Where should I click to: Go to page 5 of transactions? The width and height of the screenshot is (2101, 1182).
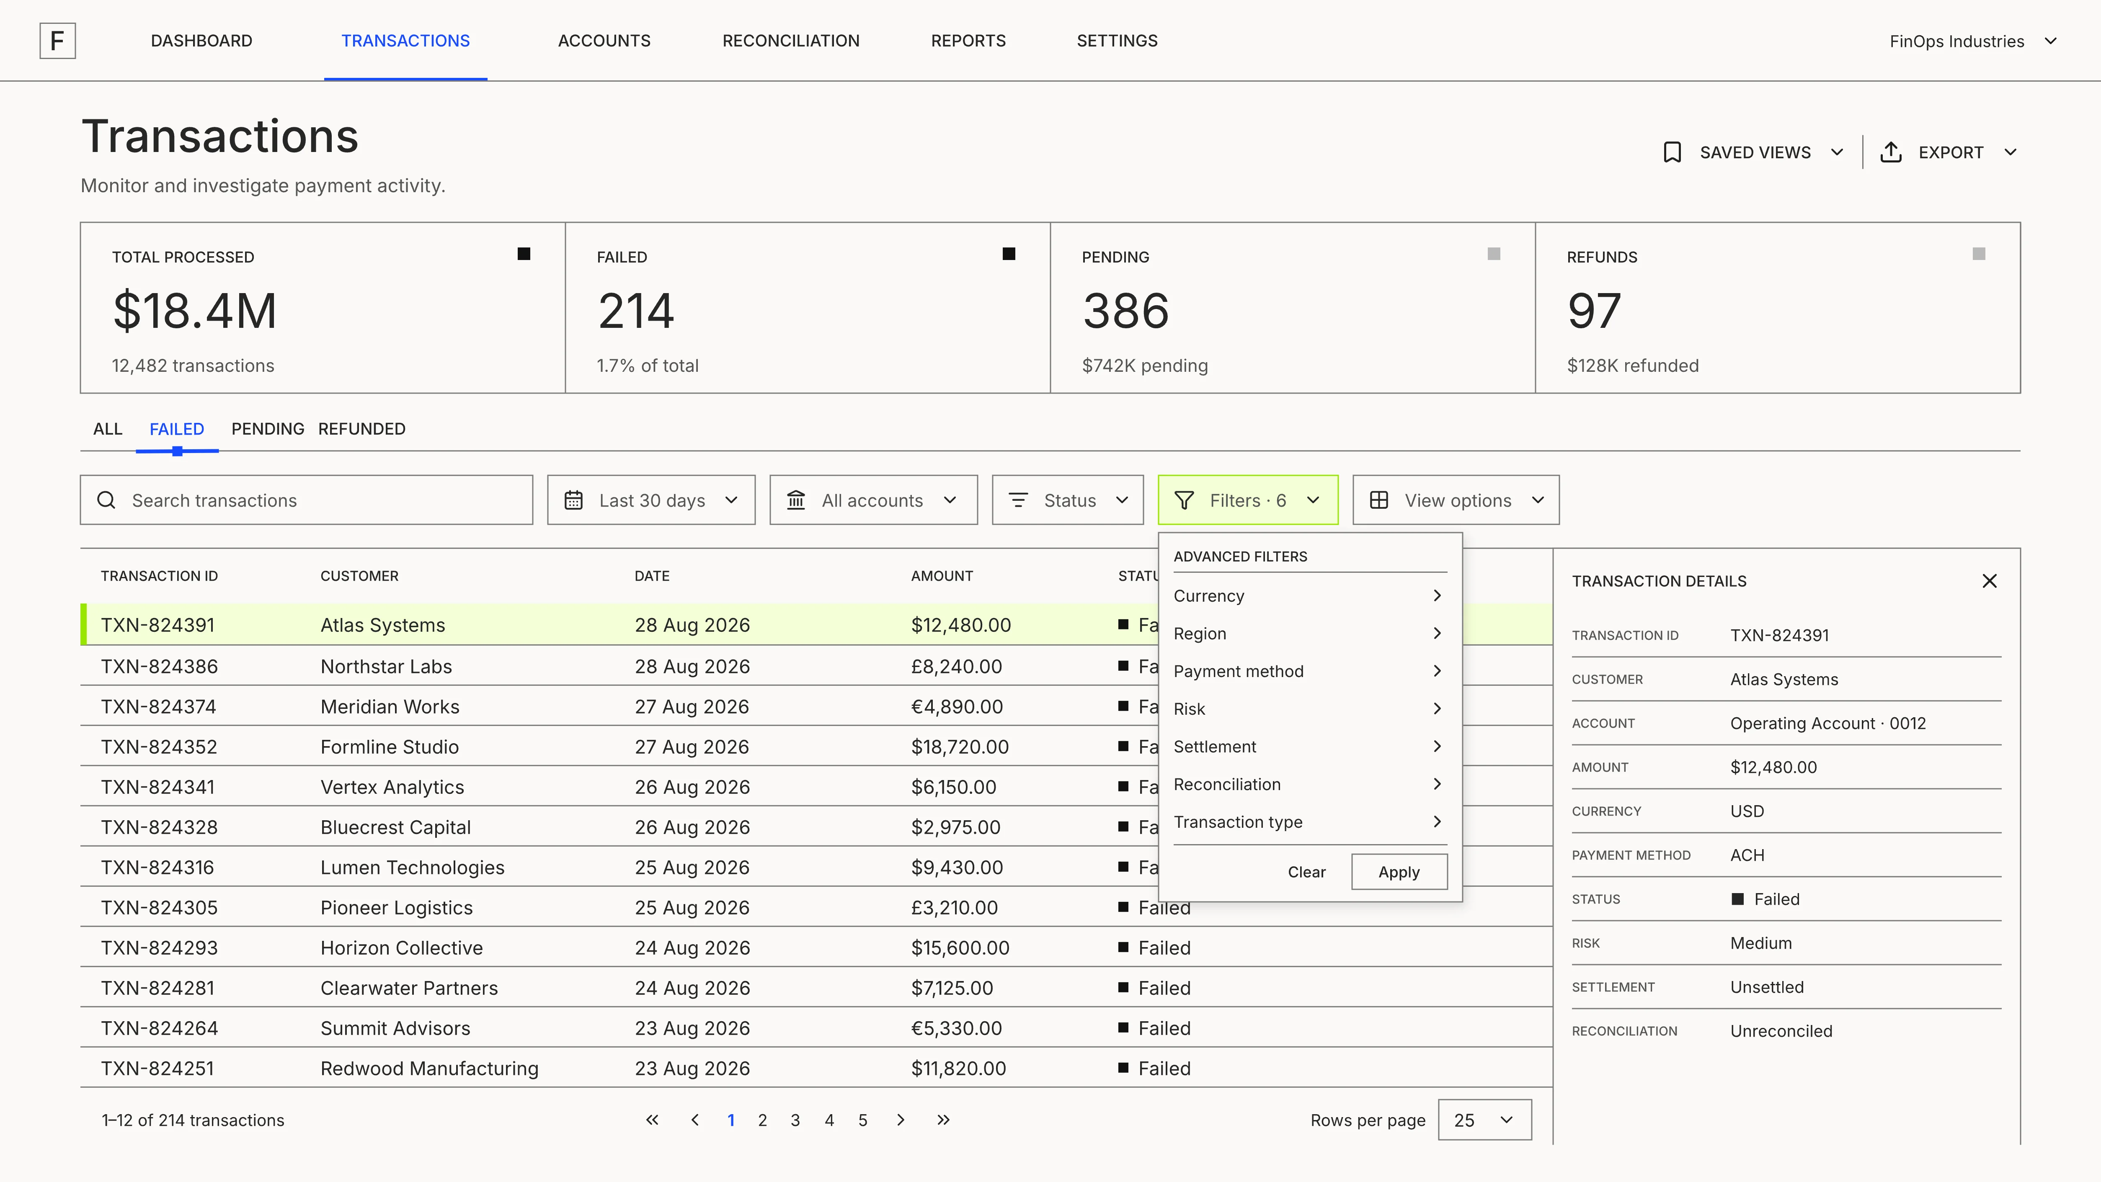coord(863,1119)
